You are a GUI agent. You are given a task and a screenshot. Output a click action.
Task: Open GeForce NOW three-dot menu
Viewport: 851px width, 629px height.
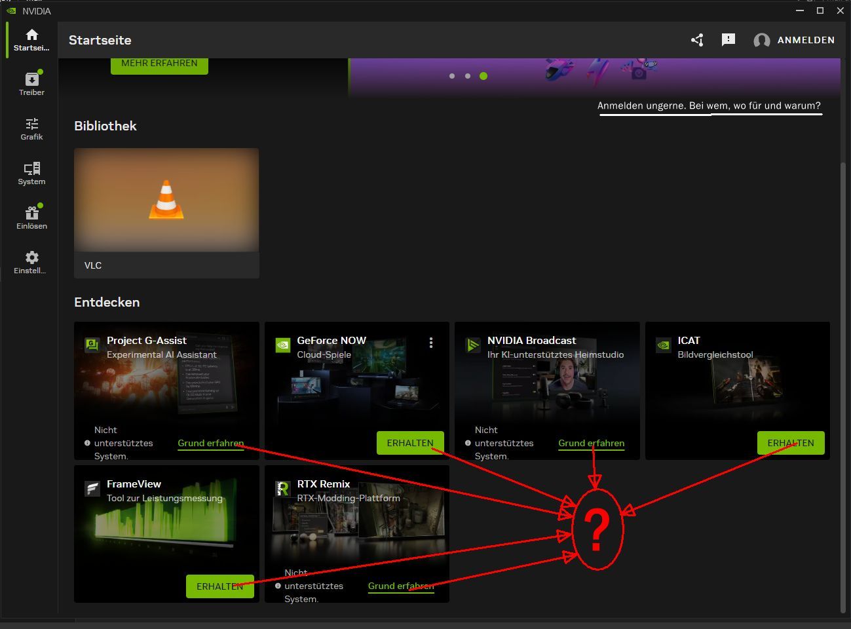pyautogui.click(x=431, y=343)
